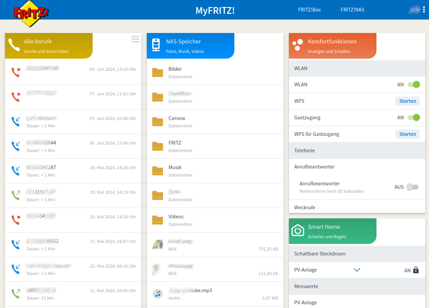
Task: Open the Bilder folder icon
Action: point(158,72)
